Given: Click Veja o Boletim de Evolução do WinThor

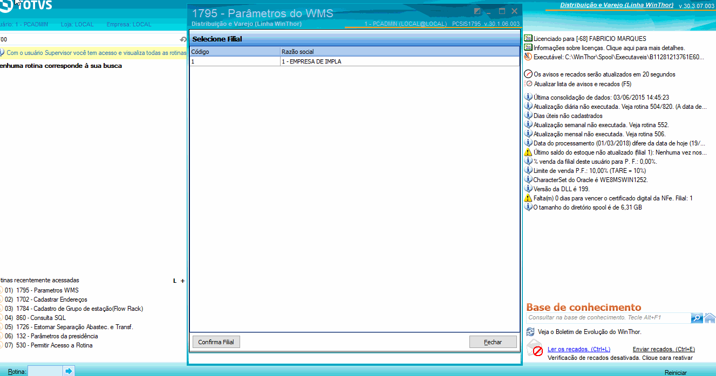Looking at the screenshot, I should click(590, 332).
